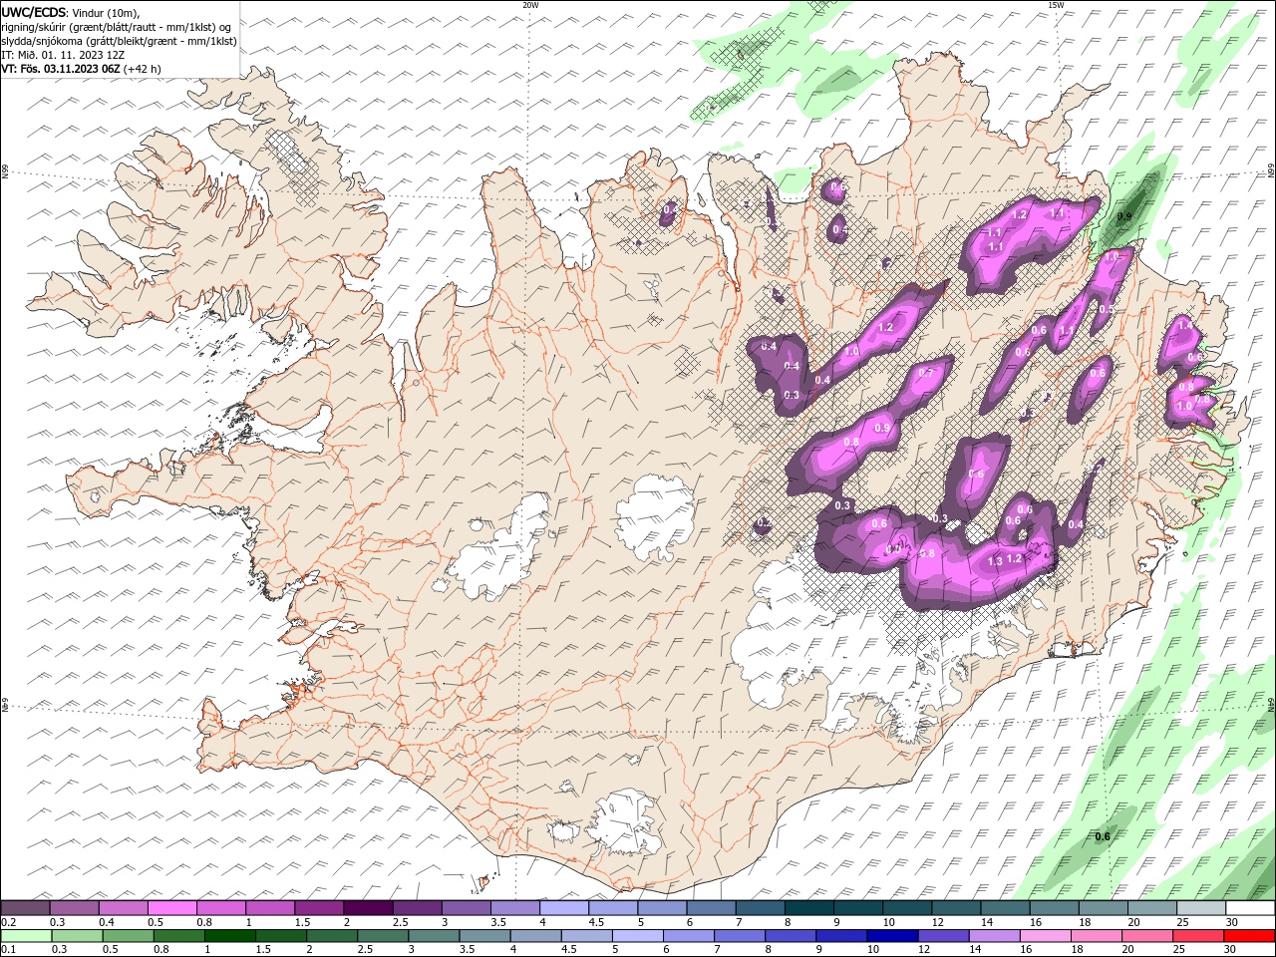Pick the dark teal 8 snow legend swatch

click(x=809, y=908)
